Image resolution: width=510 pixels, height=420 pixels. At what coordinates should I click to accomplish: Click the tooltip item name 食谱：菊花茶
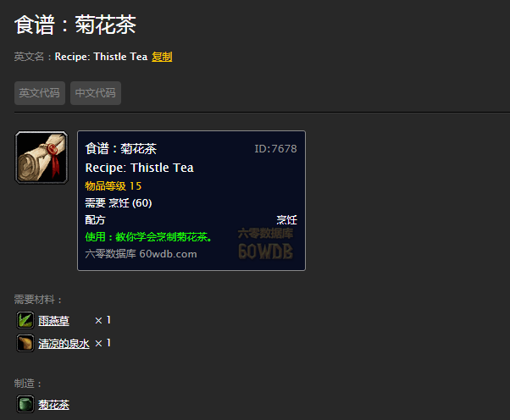point(120,149)
